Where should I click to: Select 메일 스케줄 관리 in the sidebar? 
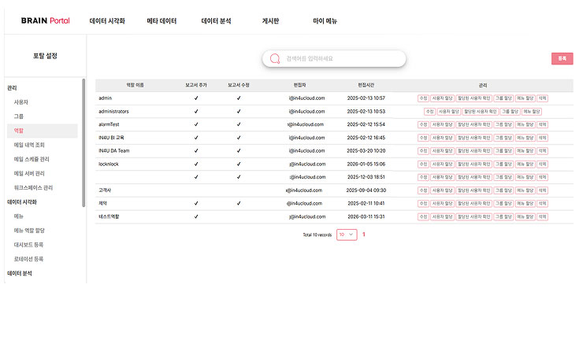click(x=32, y=159)
